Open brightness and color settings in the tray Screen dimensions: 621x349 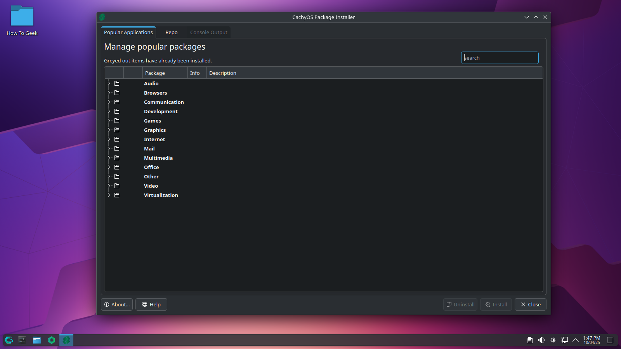553,340
